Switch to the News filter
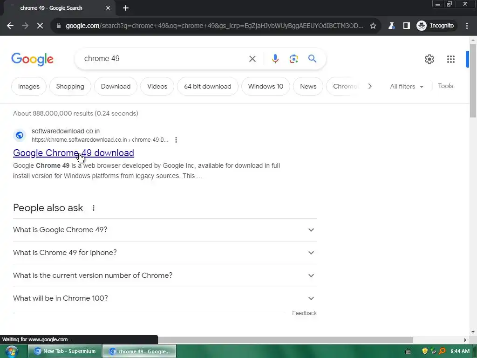Screen dimensions: 477x358 [308, 86]
